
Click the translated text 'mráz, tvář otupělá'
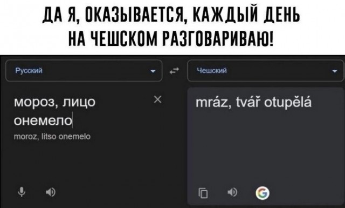tap(253, 102)
